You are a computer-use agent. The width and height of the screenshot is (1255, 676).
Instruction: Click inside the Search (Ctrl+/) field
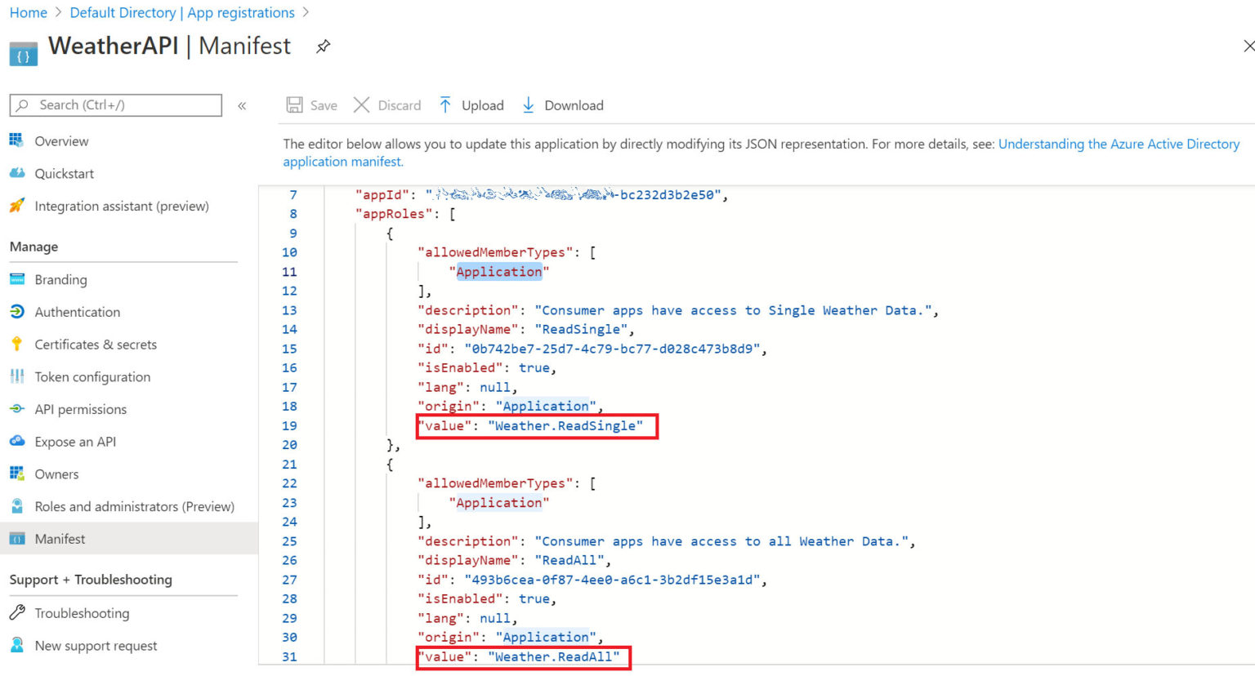(x=114, y=105)
